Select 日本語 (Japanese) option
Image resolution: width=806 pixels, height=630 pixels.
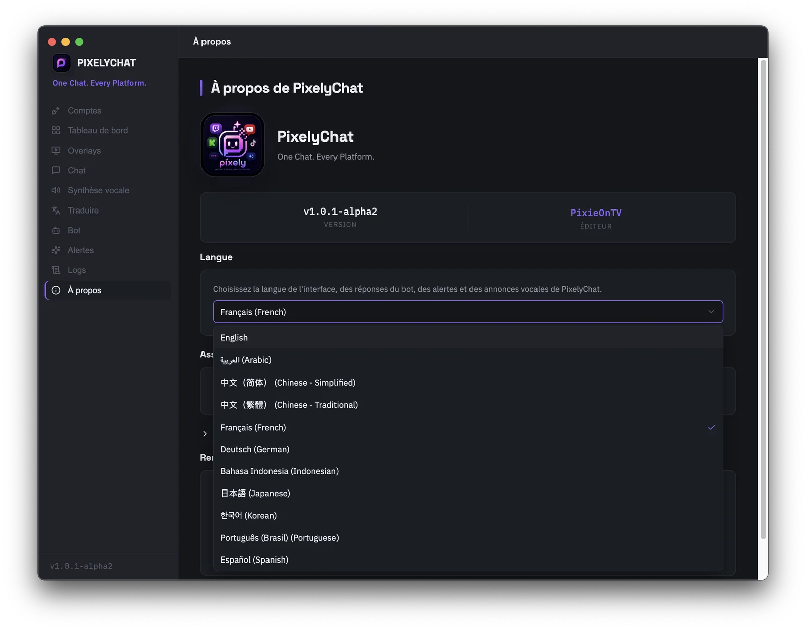pos(468,494)
